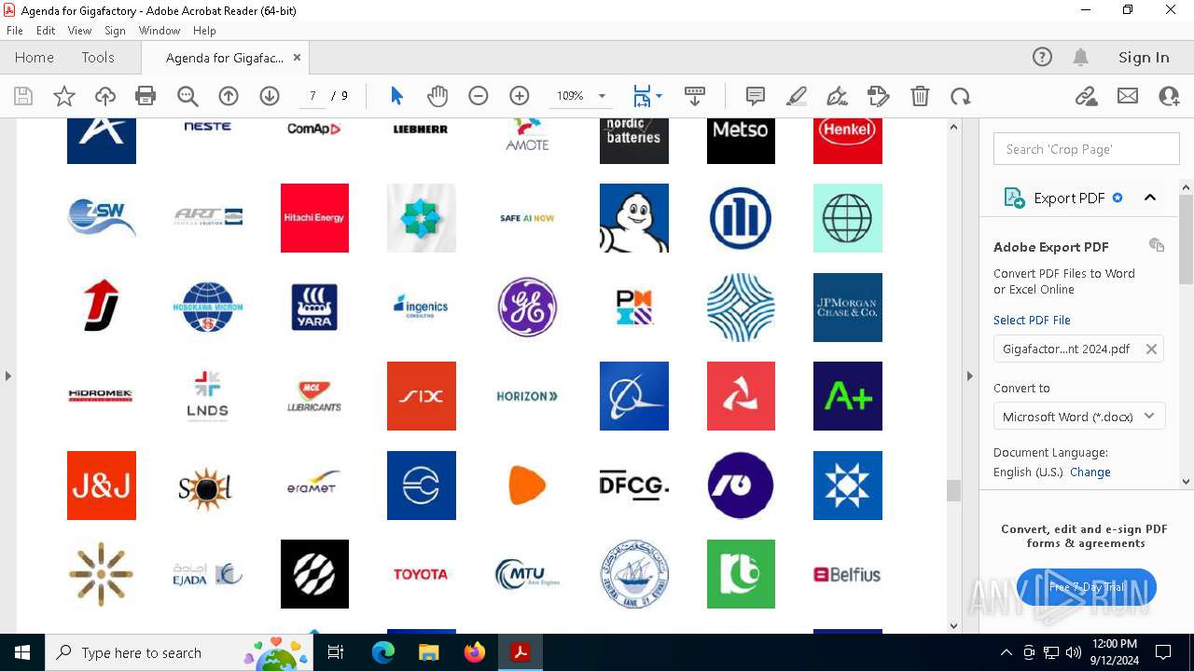Zoom out with the minus icon

click(479, 96)
